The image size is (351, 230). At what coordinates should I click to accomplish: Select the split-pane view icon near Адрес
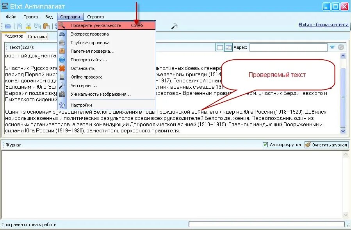click(x=228, y=47)
